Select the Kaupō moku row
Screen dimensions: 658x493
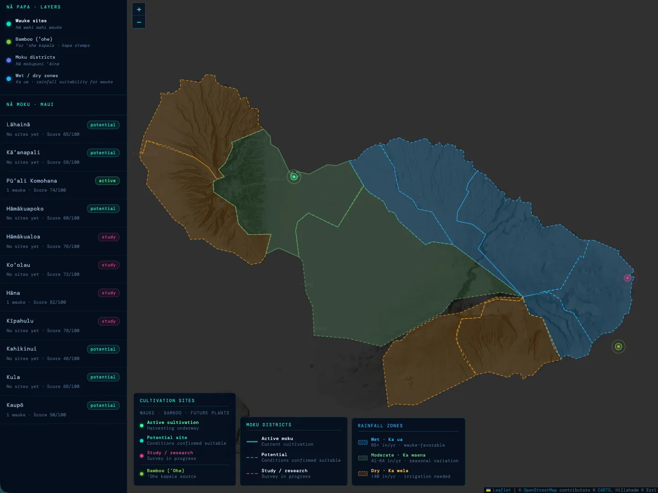click(x=63, y=410)
